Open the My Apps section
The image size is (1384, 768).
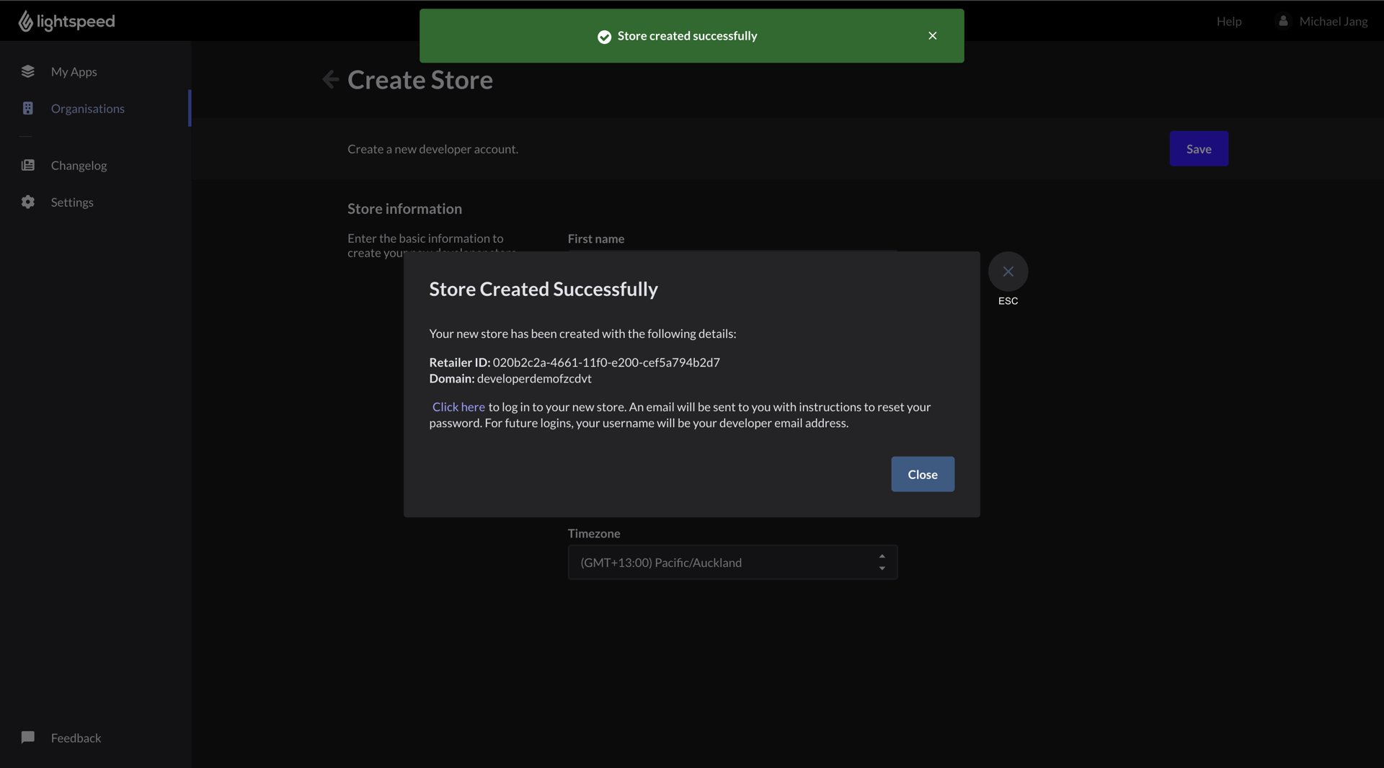click(x=74, y=71)
